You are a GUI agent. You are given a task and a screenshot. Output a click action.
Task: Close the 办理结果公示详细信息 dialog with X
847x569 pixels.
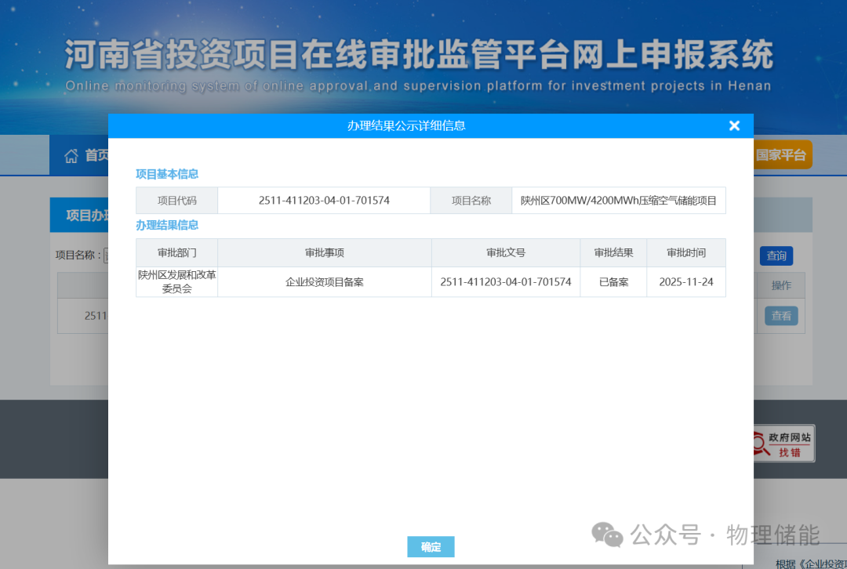coord(734,125)
